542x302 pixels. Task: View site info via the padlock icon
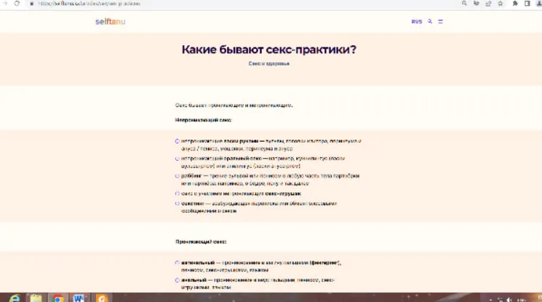pyautogui.click(x=31, y=4)
